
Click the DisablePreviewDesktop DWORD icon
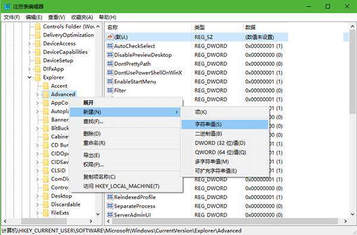click(x=110, y=55)
